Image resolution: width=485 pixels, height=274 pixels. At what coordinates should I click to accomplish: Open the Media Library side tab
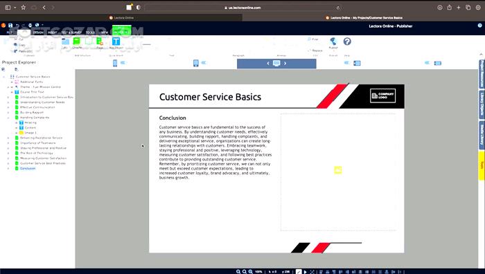pos(482,135)
